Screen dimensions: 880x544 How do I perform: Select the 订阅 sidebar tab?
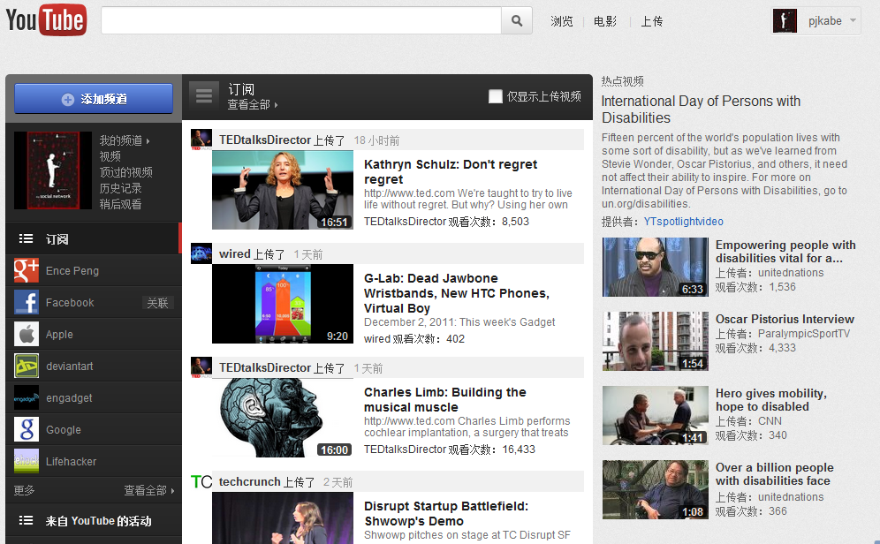click(x=94, y=239)
